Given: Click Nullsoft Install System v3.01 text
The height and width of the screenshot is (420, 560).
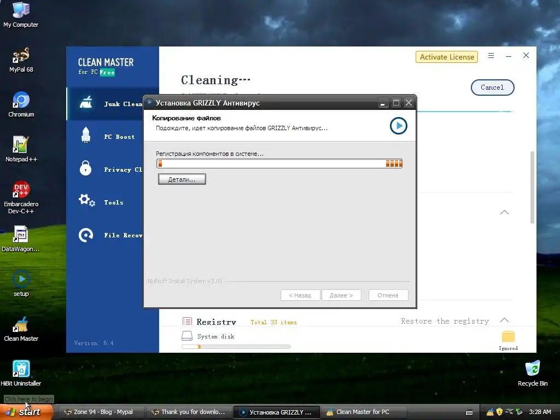Looking at the screenshot, I should (x=185, y=281).
